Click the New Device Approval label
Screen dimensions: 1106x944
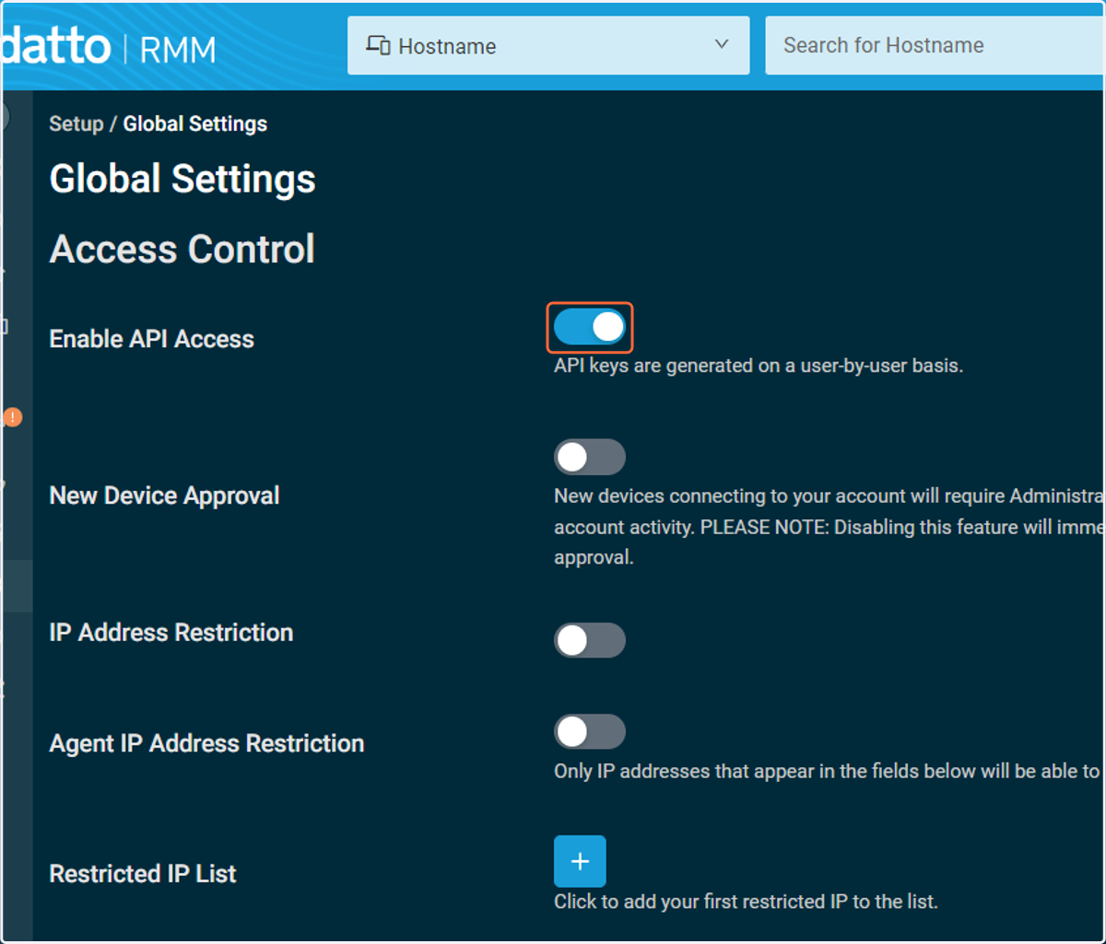coord(164,495)
